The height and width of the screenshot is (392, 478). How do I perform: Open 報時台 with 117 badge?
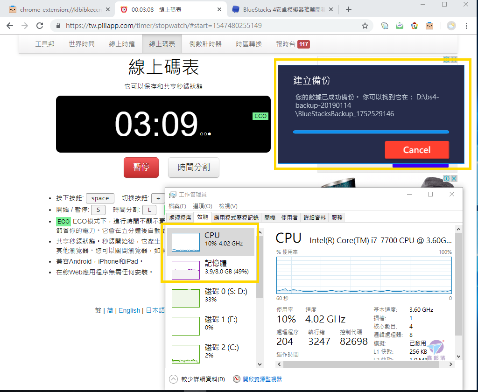pyautogui.click(x=293, y=44)
